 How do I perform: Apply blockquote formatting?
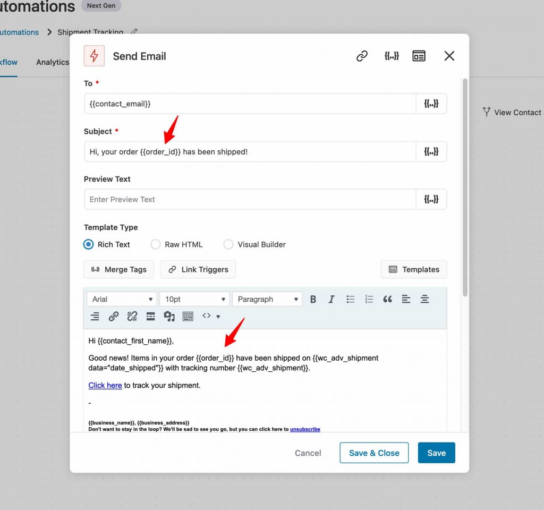[x=387, y=299]
